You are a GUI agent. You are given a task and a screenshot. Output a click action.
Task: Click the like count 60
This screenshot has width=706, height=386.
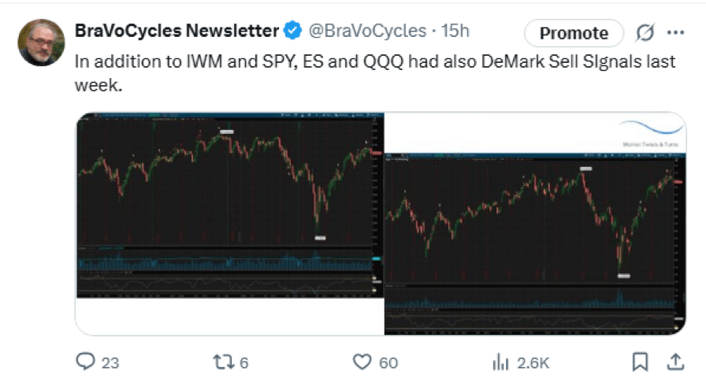click(x=388, y=362)
